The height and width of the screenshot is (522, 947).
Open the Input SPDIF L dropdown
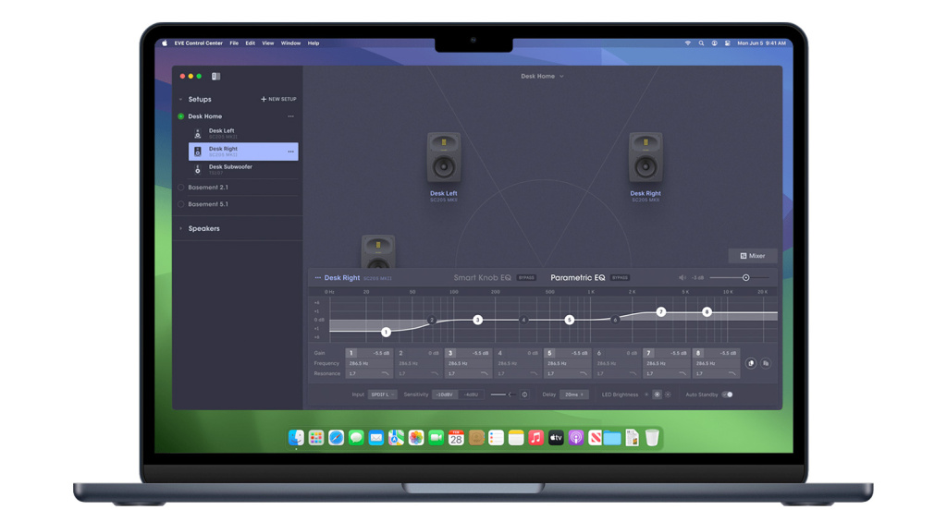tap(382, 395)
